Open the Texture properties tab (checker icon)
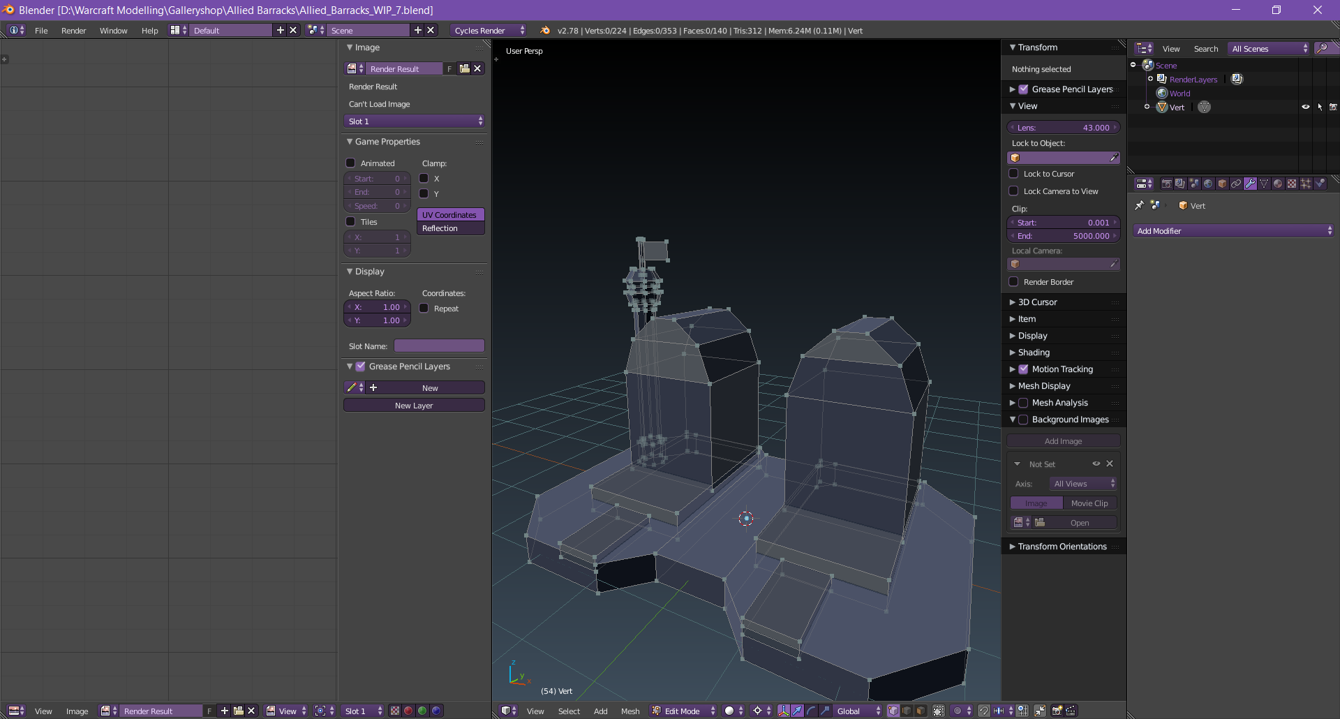The height and width of the screenshot is (719, 1340). [x=1292, y=184]
